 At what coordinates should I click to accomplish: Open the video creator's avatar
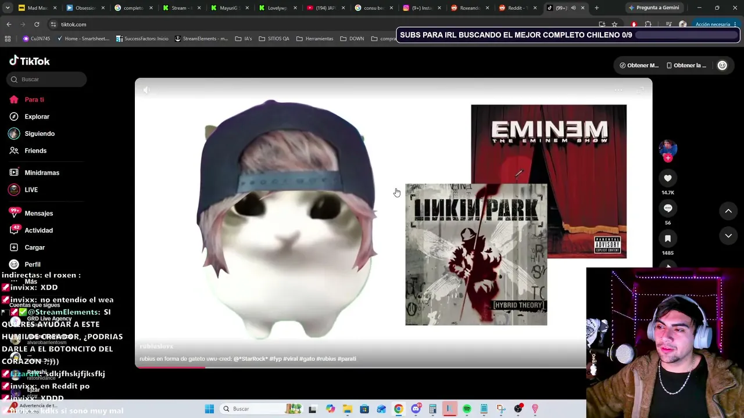[668, 149]
